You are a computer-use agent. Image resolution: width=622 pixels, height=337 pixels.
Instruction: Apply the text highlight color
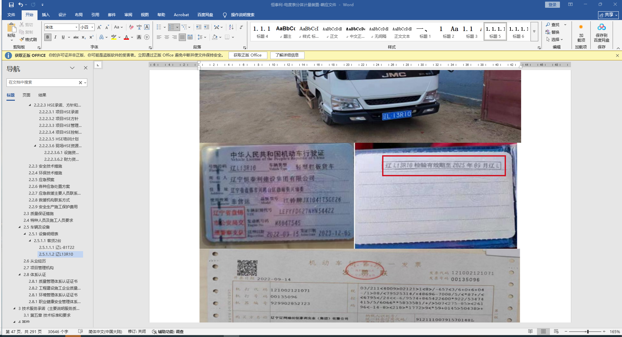pyautogui.click(x=114, y=37)
